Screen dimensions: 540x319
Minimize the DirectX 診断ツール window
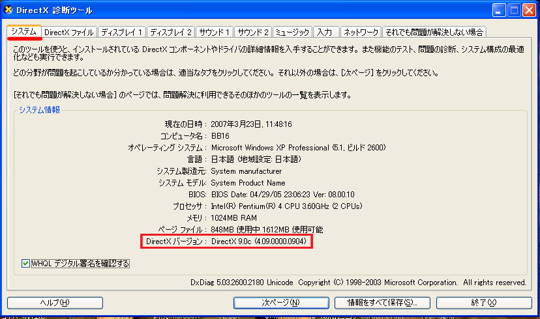(499, 10)
